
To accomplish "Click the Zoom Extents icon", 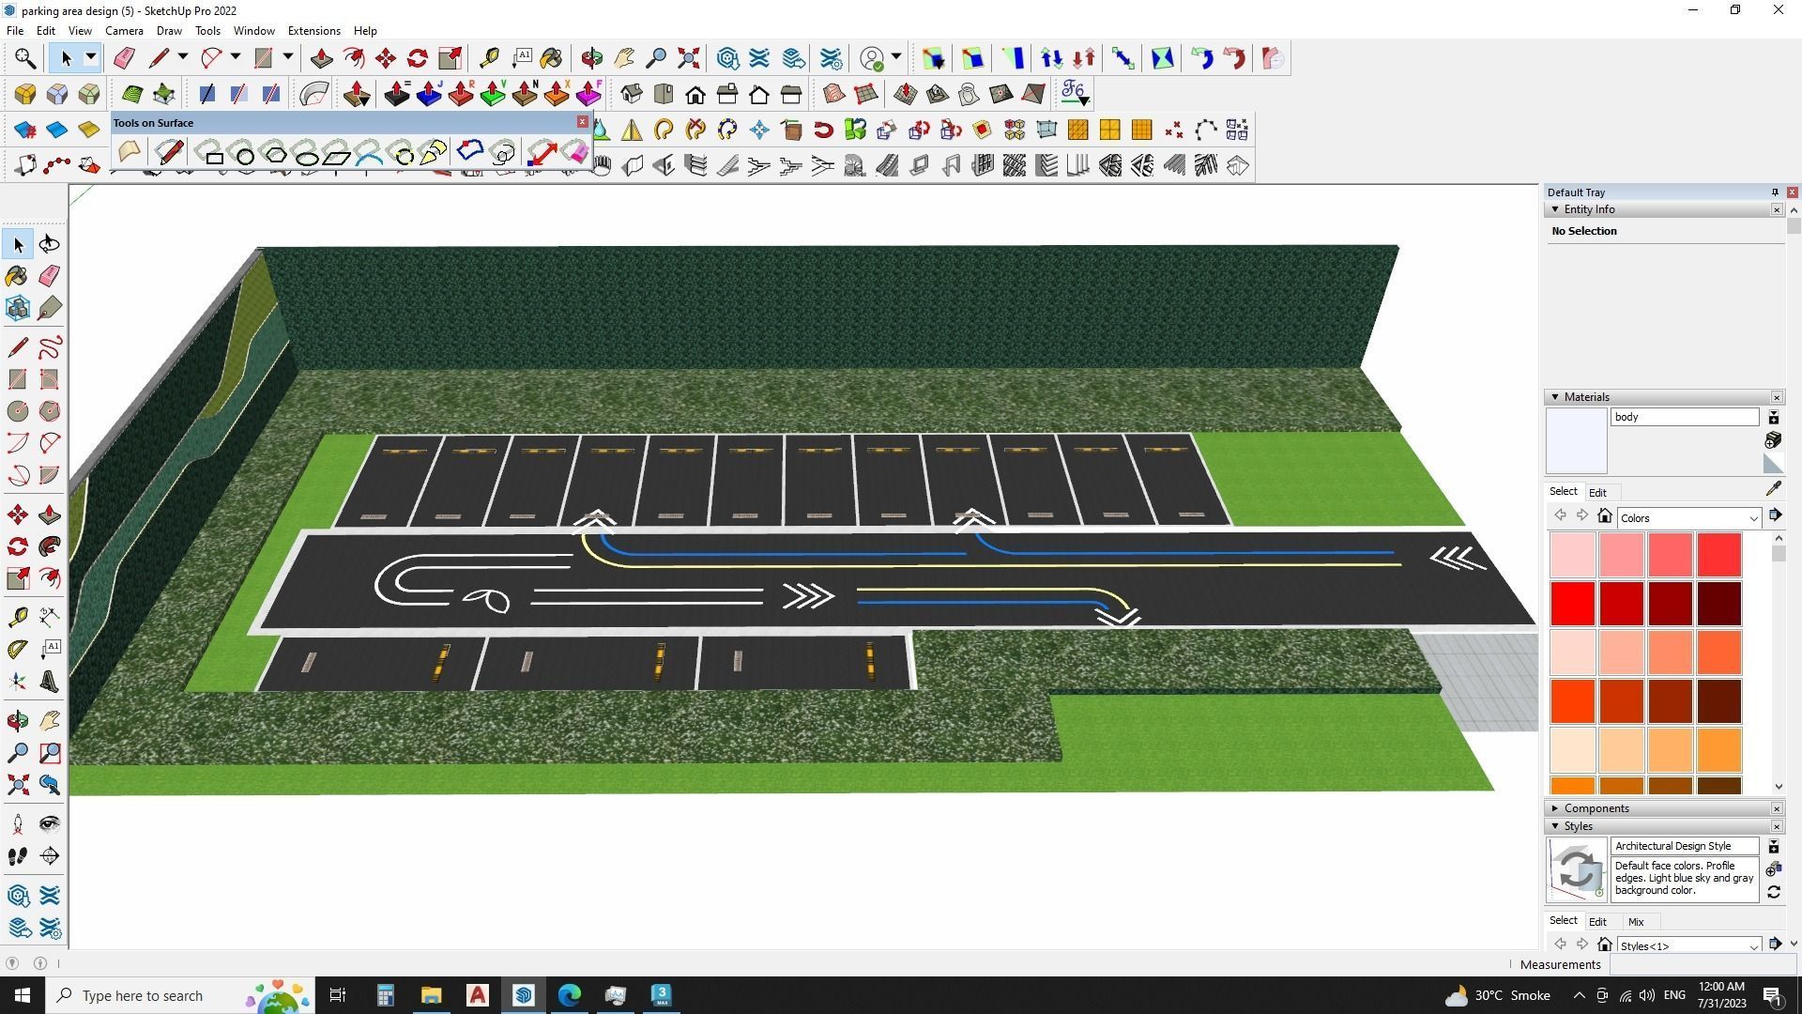I will 17,785.
